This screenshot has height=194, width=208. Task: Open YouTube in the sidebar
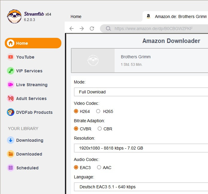coord(25,57)
